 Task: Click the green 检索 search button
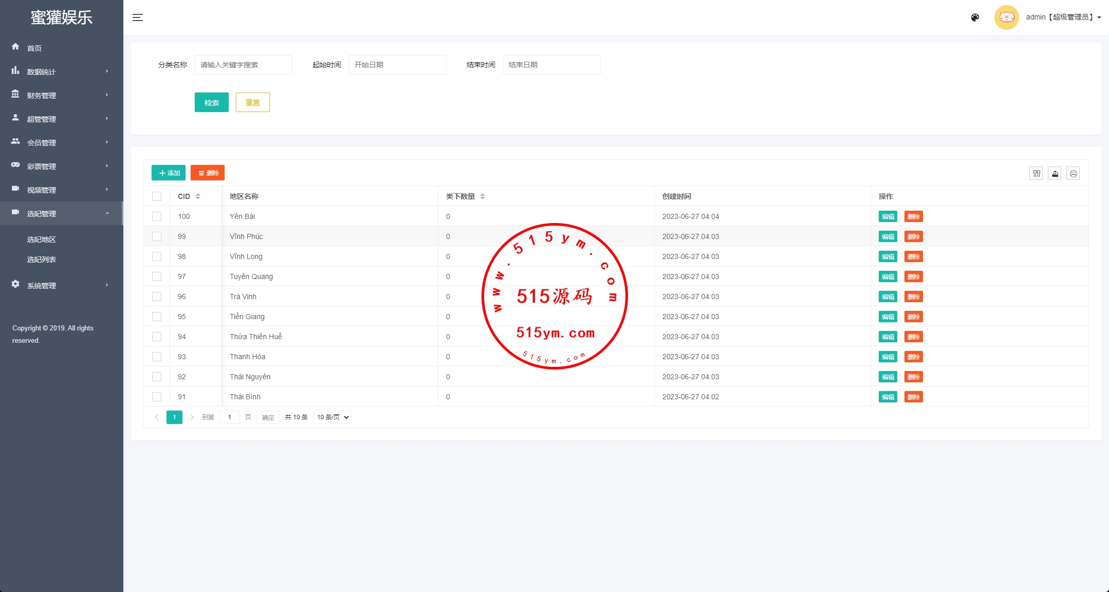click(x=211, y=102)
